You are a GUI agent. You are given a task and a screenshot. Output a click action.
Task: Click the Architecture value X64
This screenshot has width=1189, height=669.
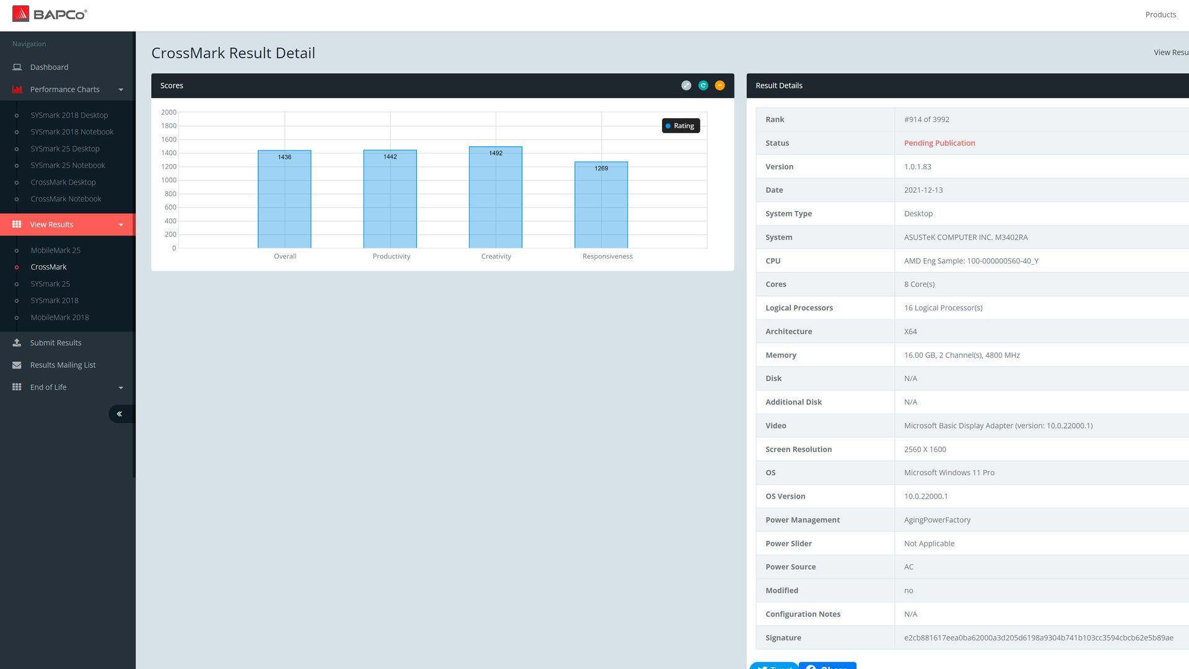(910, 331)
